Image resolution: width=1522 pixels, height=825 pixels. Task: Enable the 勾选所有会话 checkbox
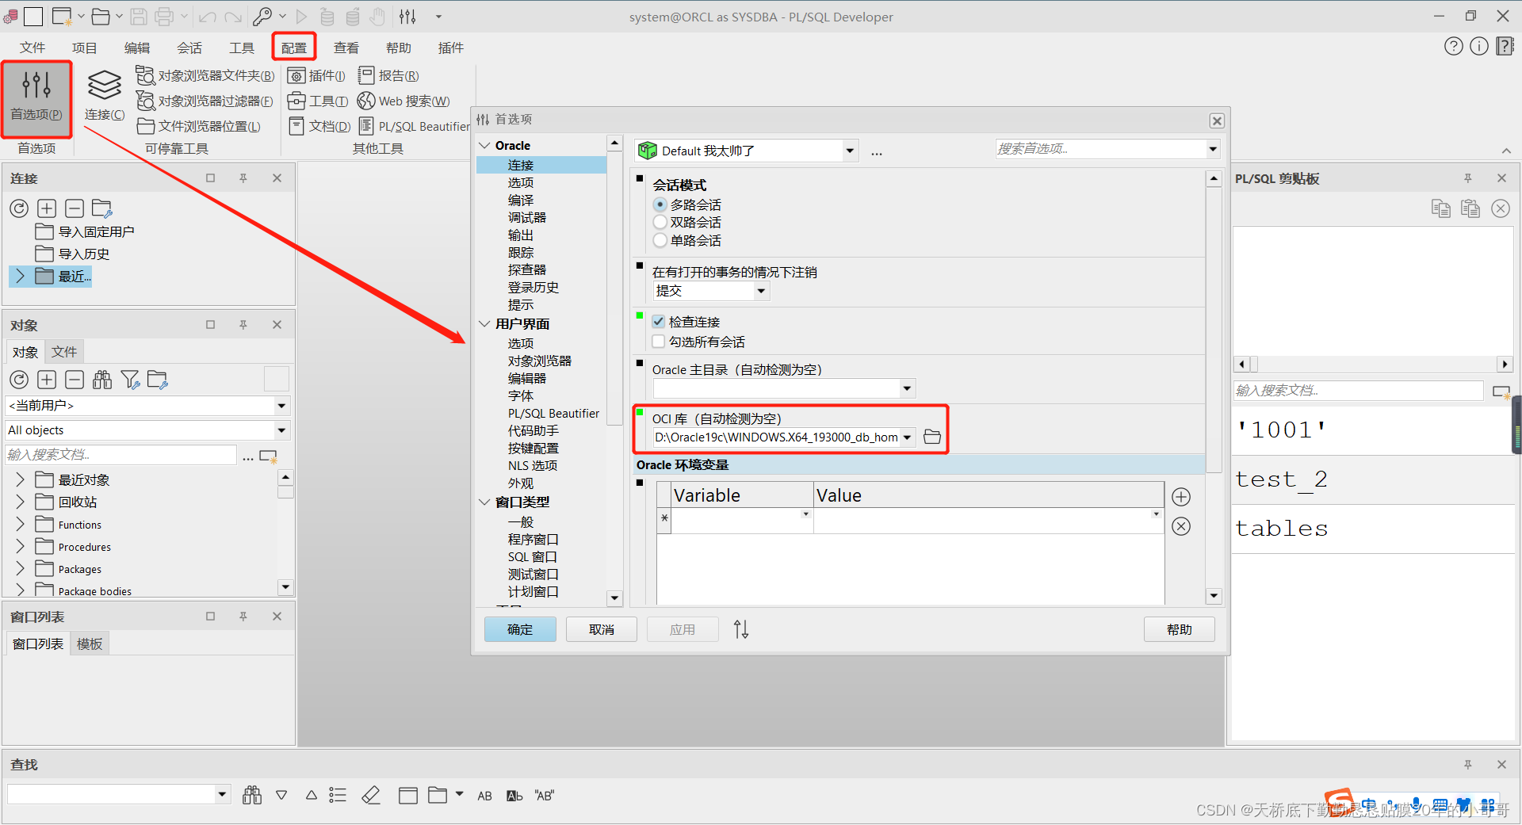[658, 342]
